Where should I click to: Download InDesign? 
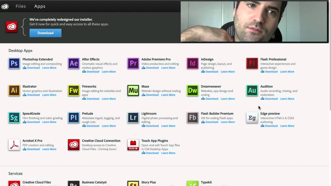[x=210, y=72]
